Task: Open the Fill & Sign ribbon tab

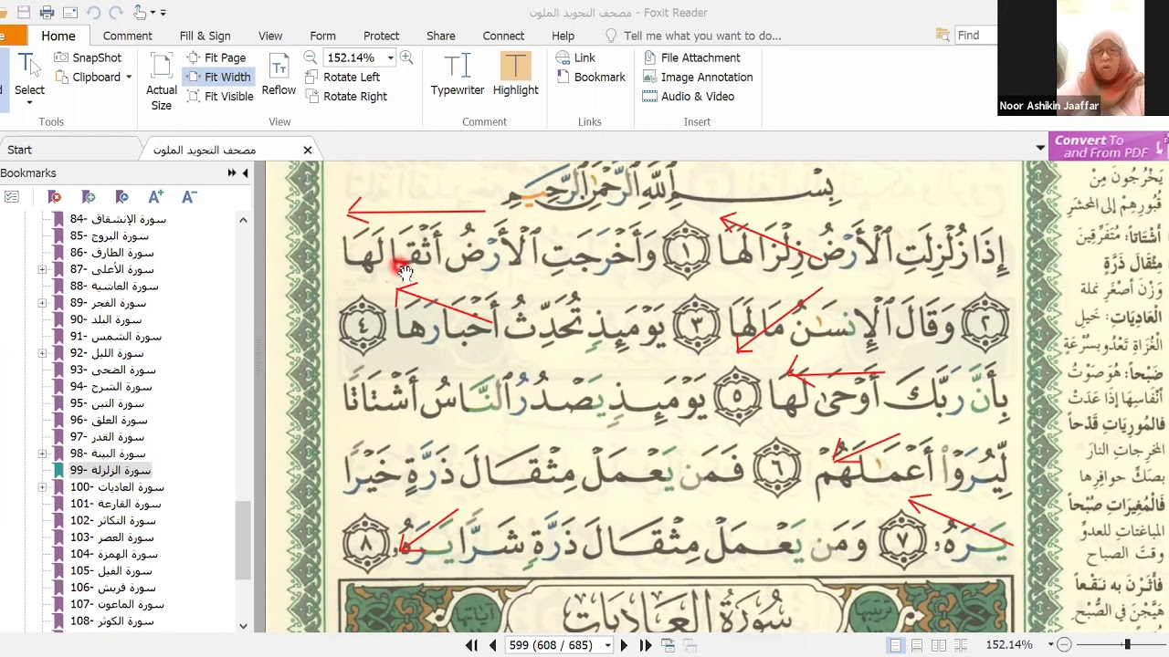Action: click(205, 36)
